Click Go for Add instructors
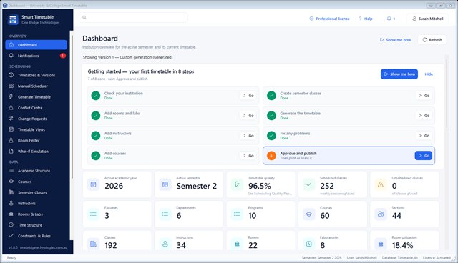Image resolution: width=458 pixels, height=263 pixels. tap(248, 136)
